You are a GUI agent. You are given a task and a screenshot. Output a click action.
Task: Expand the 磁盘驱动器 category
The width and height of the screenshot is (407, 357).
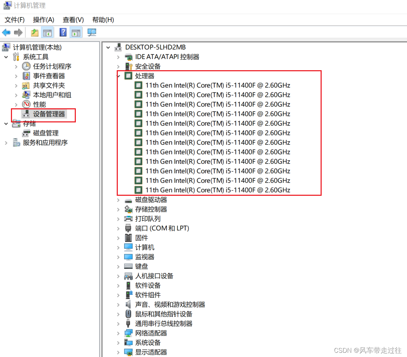pyautogui.click(x=119, y=200)
